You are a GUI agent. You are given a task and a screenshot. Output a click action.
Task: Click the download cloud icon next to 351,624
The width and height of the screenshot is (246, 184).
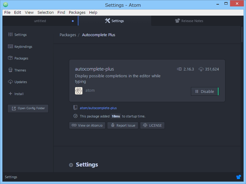pos(201,69)
